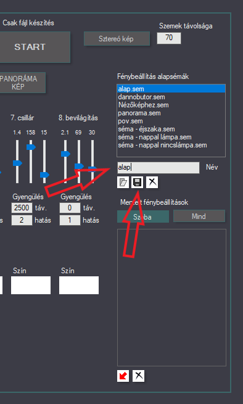This screenshot has height=404, width=243.
Task: Click the floppy disk save scheme icon
Action: [x=137, y=183]
